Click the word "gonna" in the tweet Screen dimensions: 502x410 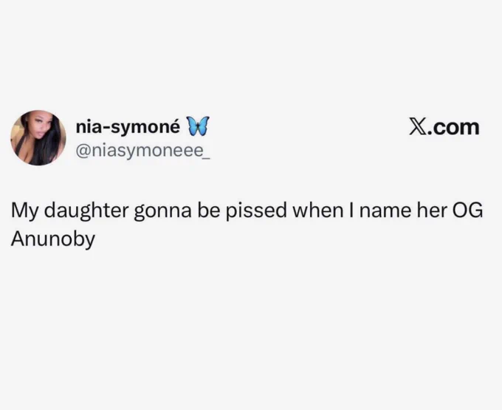click(162, 212)
